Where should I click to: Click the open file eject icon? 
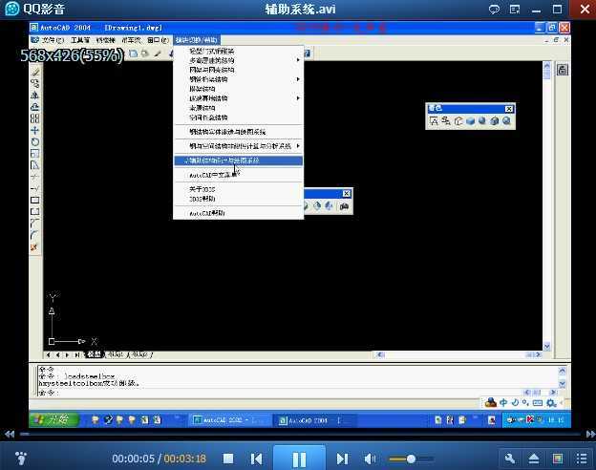534,459
